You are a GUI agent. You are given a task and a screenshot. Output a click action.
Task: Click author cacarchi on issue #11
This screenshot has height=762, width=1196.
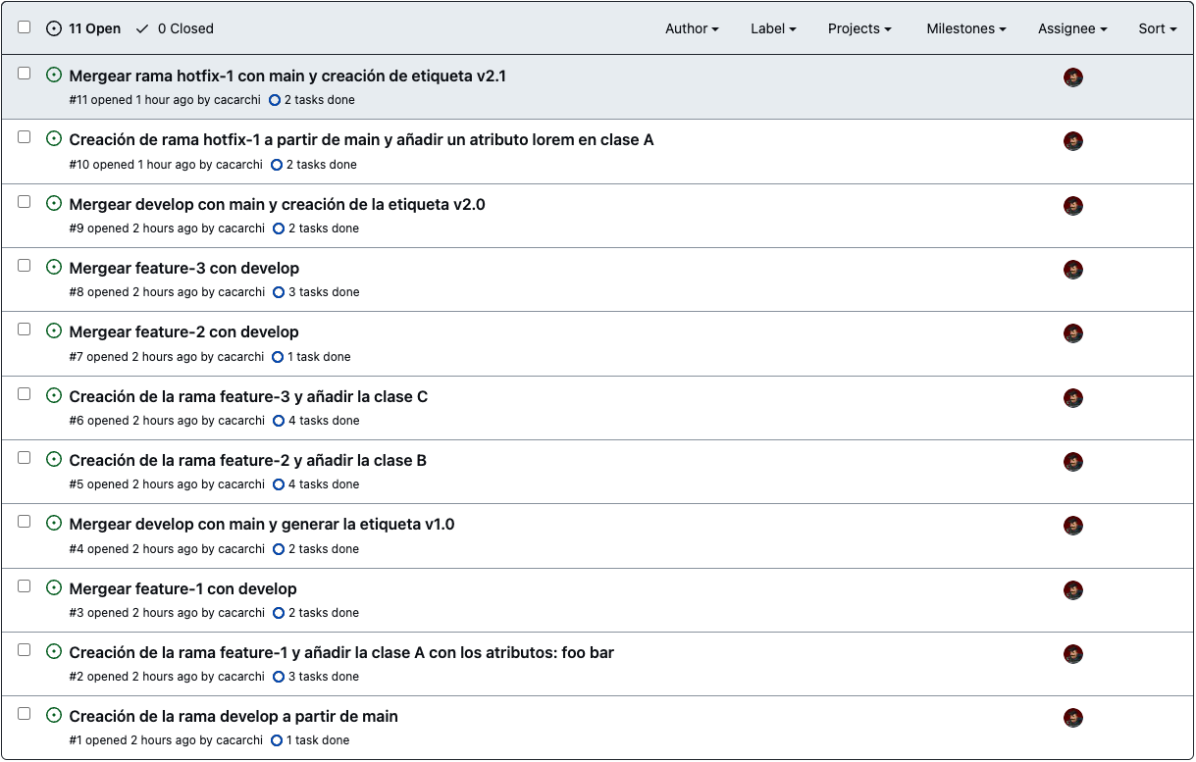(x=236, y=100)
